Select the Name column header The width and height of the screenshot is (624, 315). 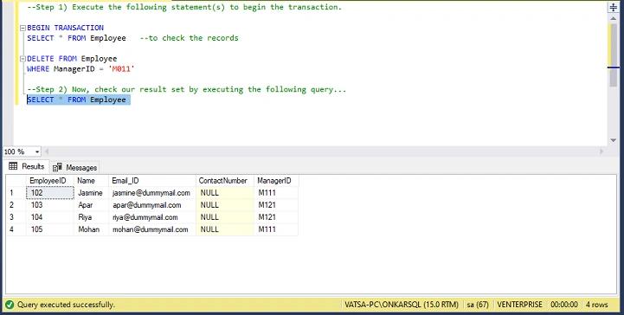click(91, 181)
